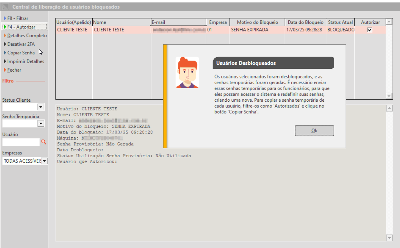Image resolution: width=400 pixels, height=248 pixels.
Task: Click the Empresa column header
Action: click(x=218, y=22)
